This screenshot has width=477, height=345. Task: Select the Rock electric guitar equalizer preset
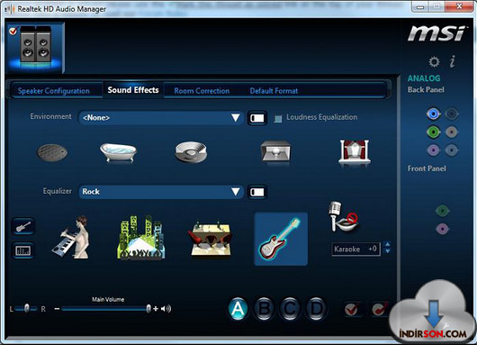[x=281, y=239]
